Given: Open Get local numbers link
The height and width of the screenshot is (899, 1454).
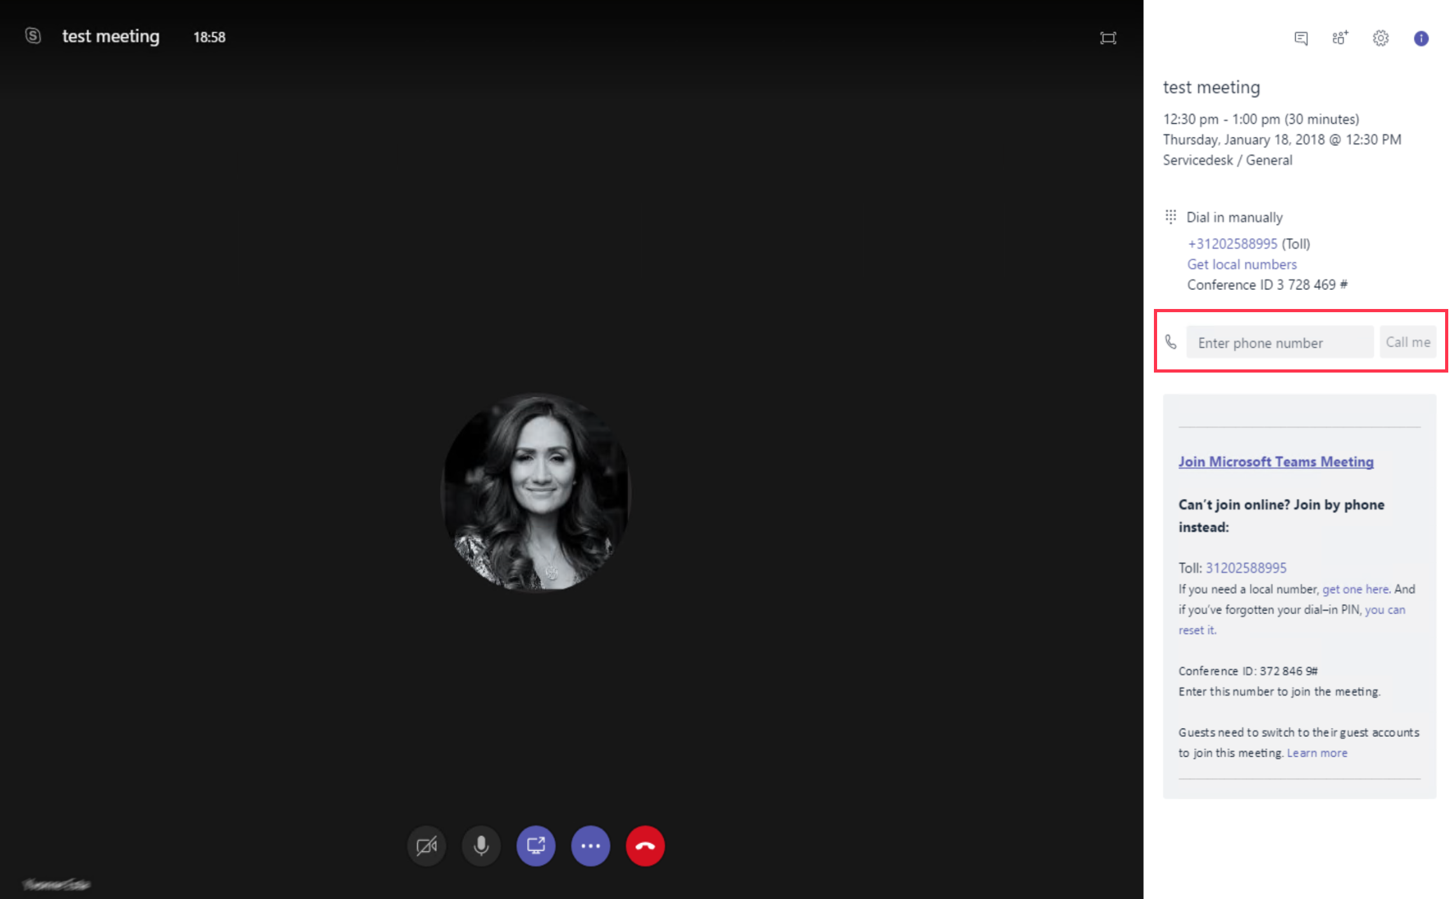Looking at the screenshot, I should (1242, 264).
